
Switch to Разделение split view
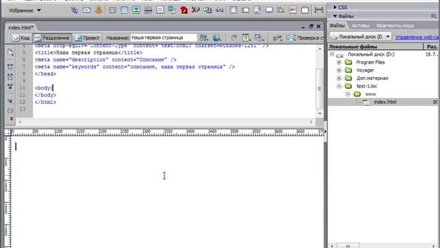pos(52,38)
